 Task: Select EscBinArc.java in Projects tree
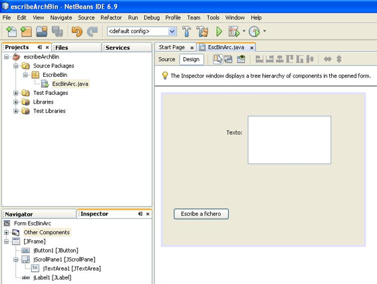tap(70, 84)
